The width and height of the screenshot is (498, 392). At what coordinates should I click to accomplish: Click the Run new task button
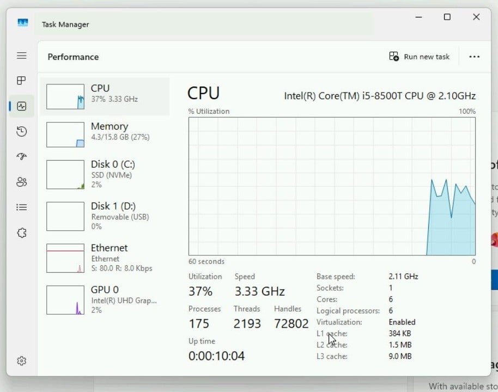(420, 57)
